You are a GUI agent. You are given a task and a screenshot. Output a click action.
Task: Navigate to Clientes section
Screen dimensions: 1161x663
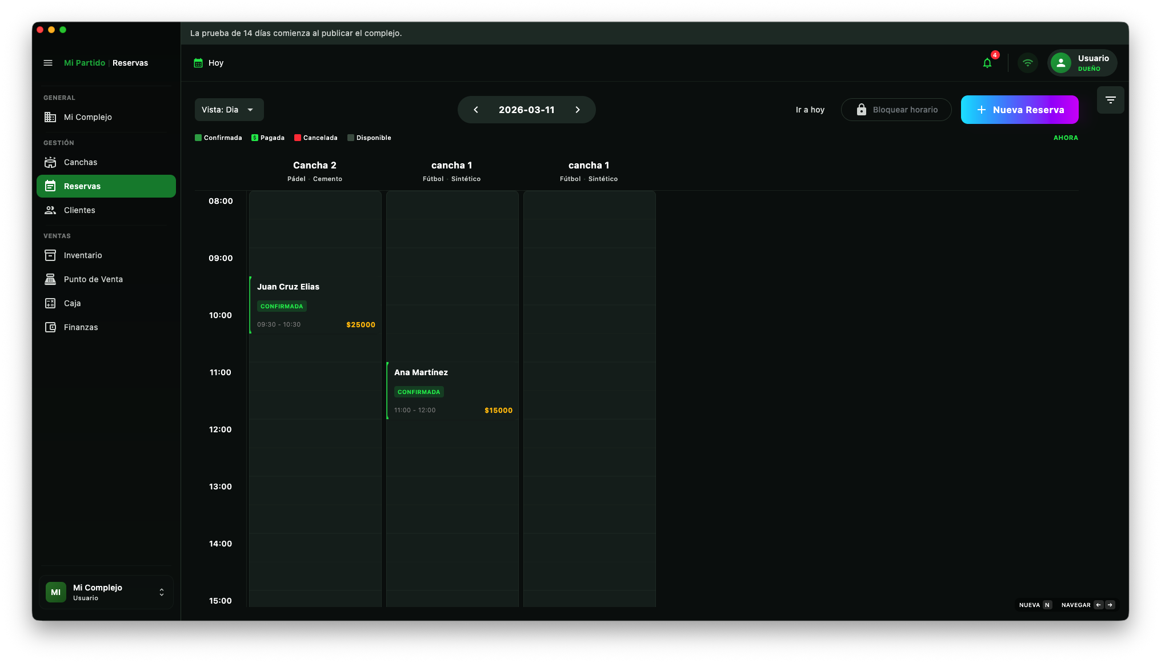pyautogui.click(x=79, y=210)
